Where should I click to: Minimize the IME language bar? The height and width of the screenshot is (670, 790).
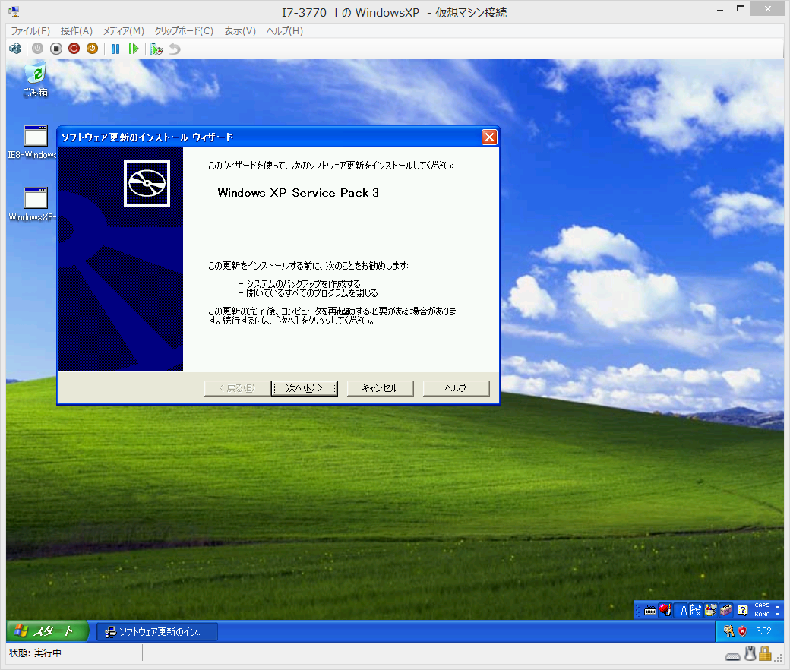778,606
